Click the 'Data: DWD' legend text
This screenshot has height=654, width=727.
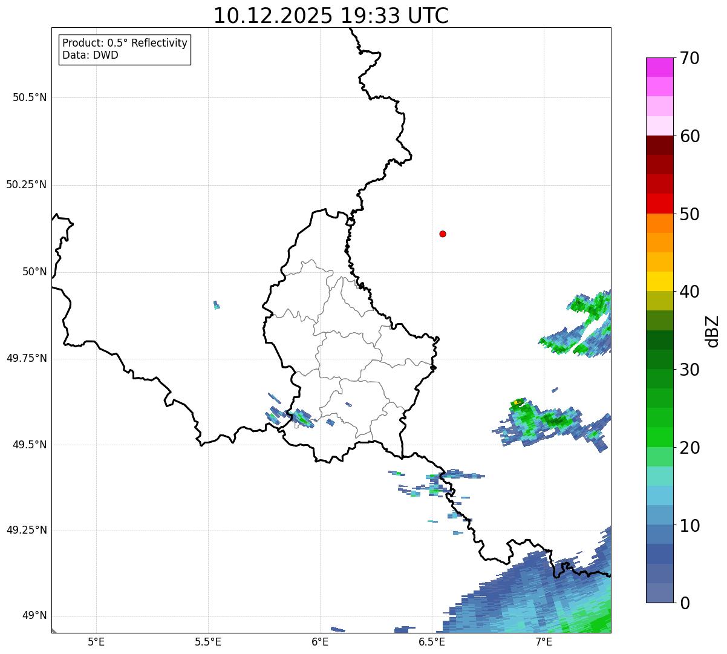tap(90, 55)
